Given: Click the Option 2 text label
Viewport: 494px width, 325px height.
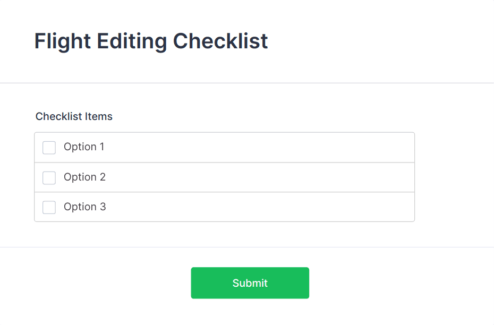Looking at the screenshot, I should 83,177.
